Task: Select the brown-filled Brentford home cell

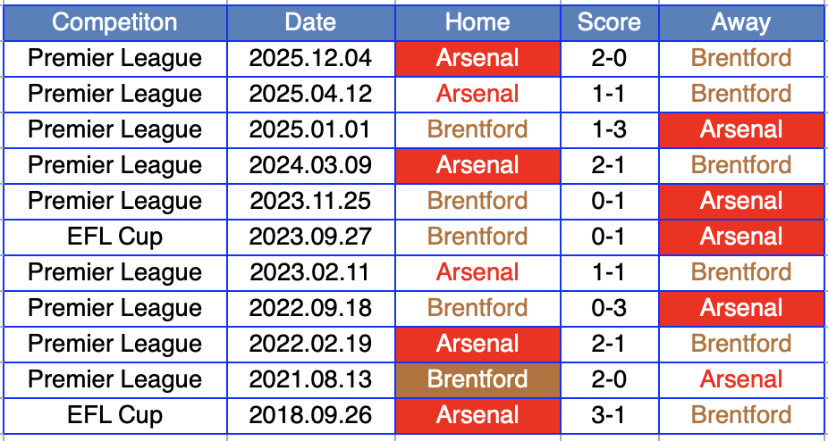Action: 477,379
